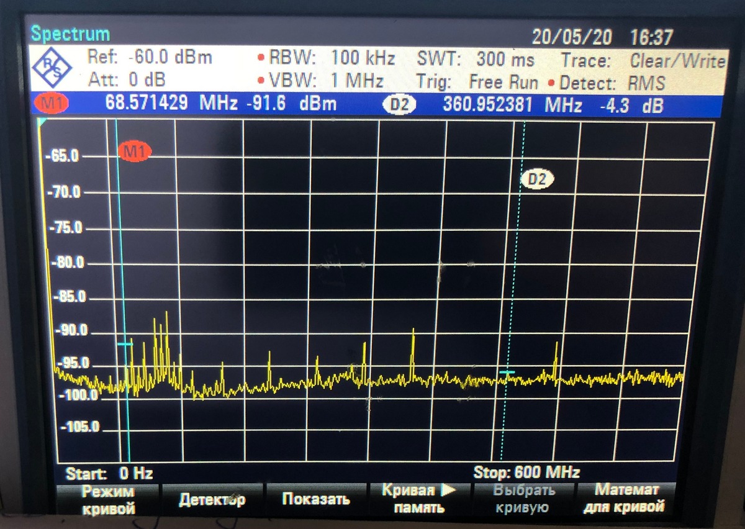
Task: Click the 68.571429 MHz marker readout
Action: click(x=173, y=103)
